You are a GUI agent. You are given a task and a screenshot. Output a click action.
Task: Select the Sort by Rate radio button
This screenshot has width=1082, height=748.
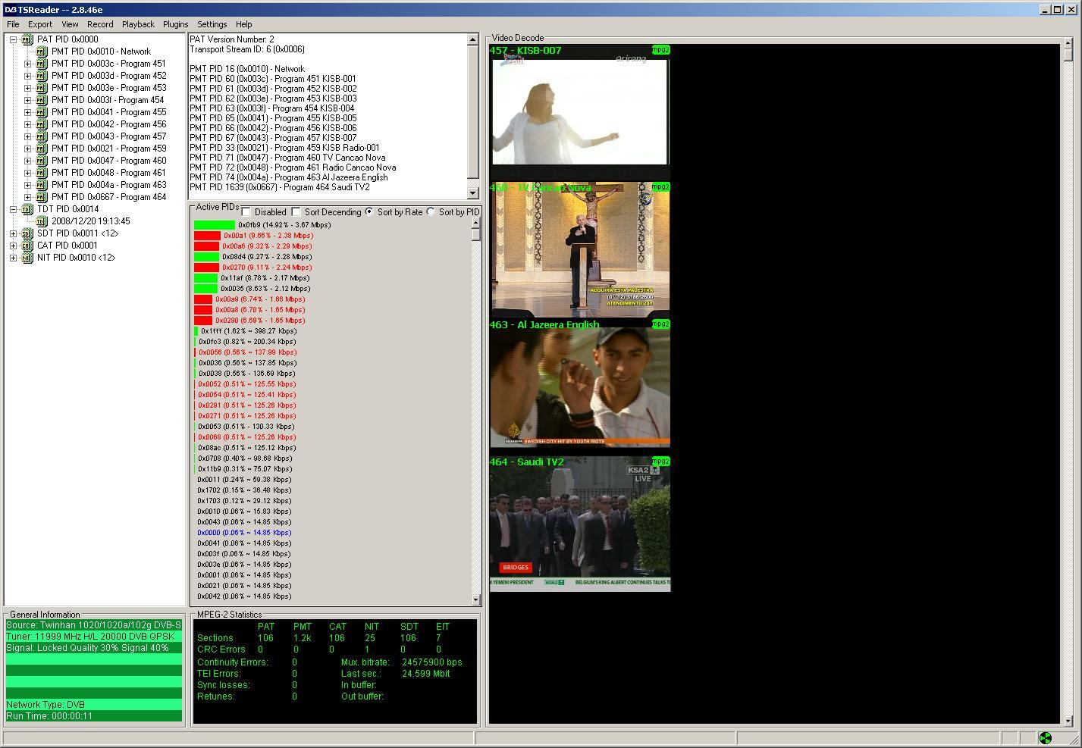(369, 211)
